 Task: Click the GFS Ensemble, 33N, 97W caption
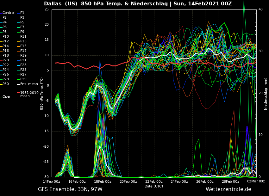coord(70,189)
